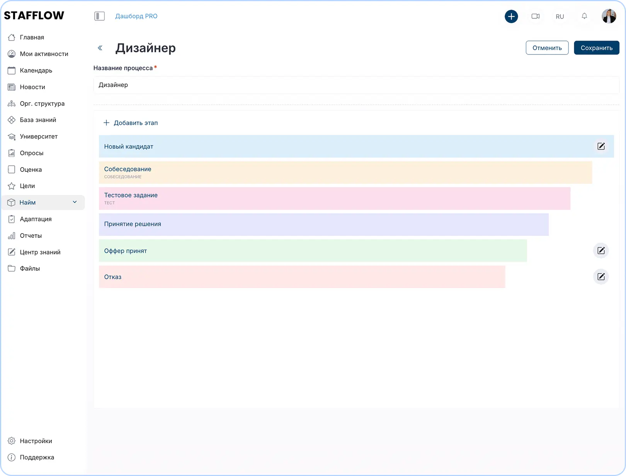Expand the Найм menu chevron
This screenshot has height=476, width=626.
click(75, 202)
